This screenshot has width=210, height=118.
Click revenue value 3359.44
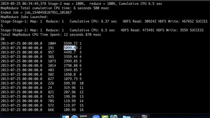tap(71, 57)
